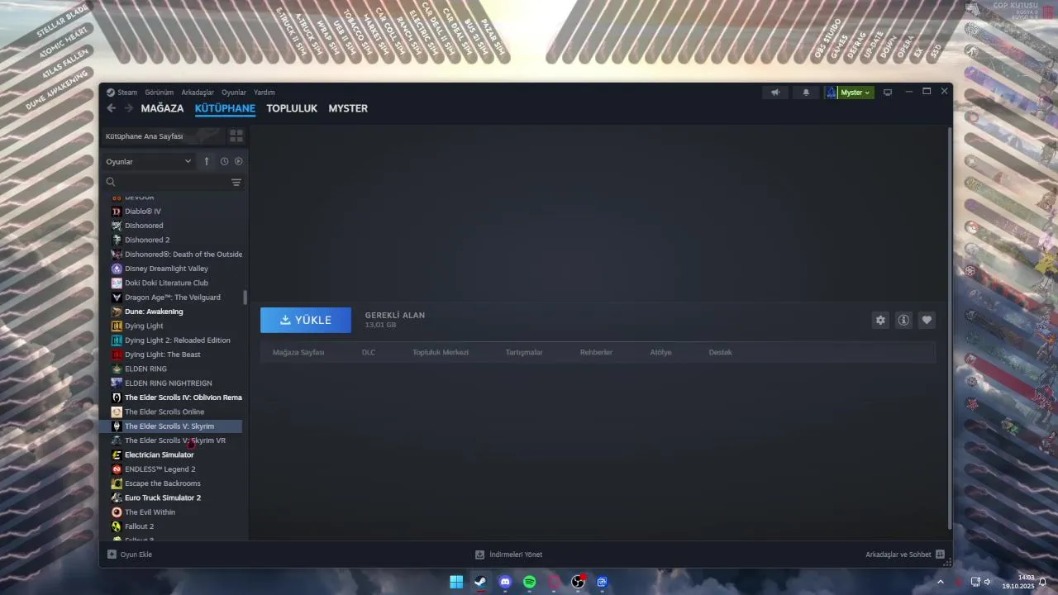This screenshot has height=595, width=1058.
Task: Open the Myster account dropdown
Action: click(855, 93)
